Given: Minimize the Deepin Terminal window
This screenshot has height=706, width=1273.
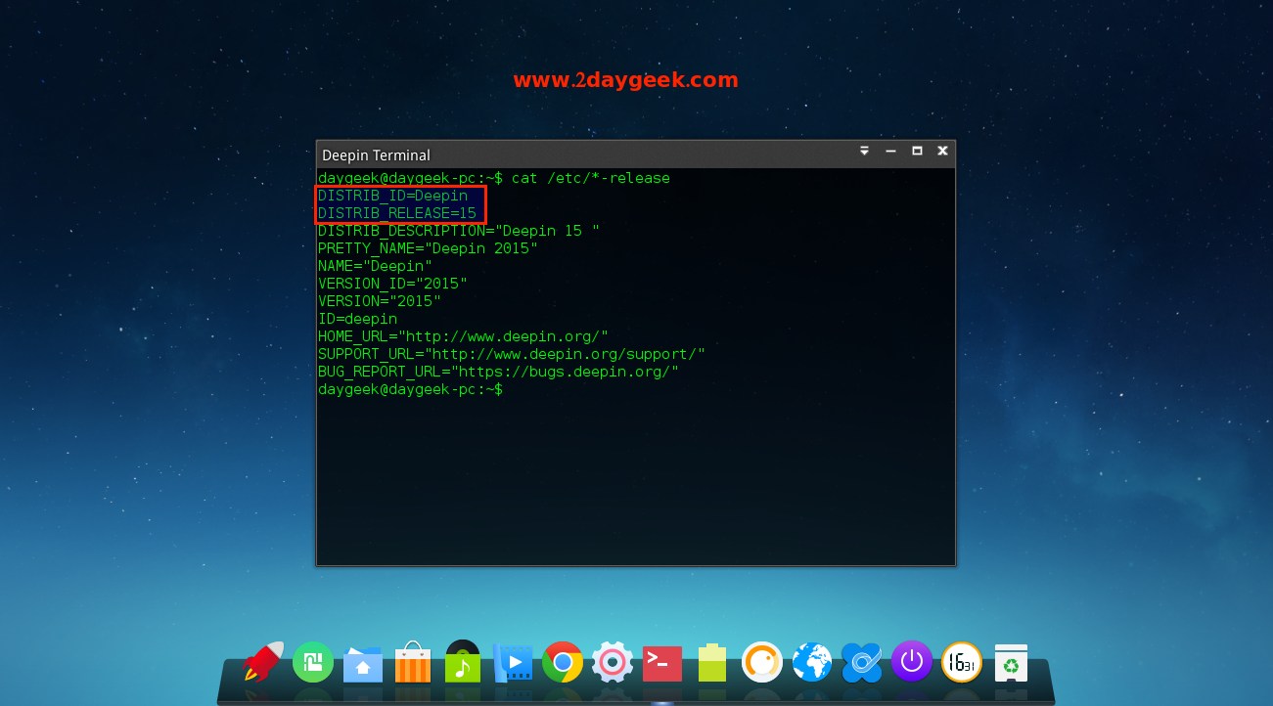Looking at the screenshot, I should pyautogui.click(x=890, y=152).
